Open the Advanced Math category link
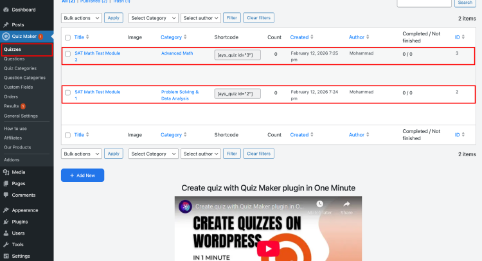 [177, 53]
